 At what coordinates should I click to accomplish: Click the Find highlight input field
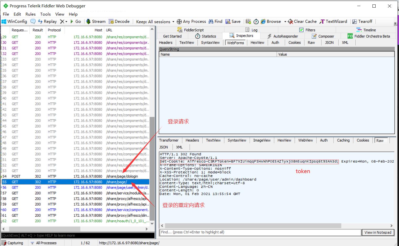[x=260, y=232]
